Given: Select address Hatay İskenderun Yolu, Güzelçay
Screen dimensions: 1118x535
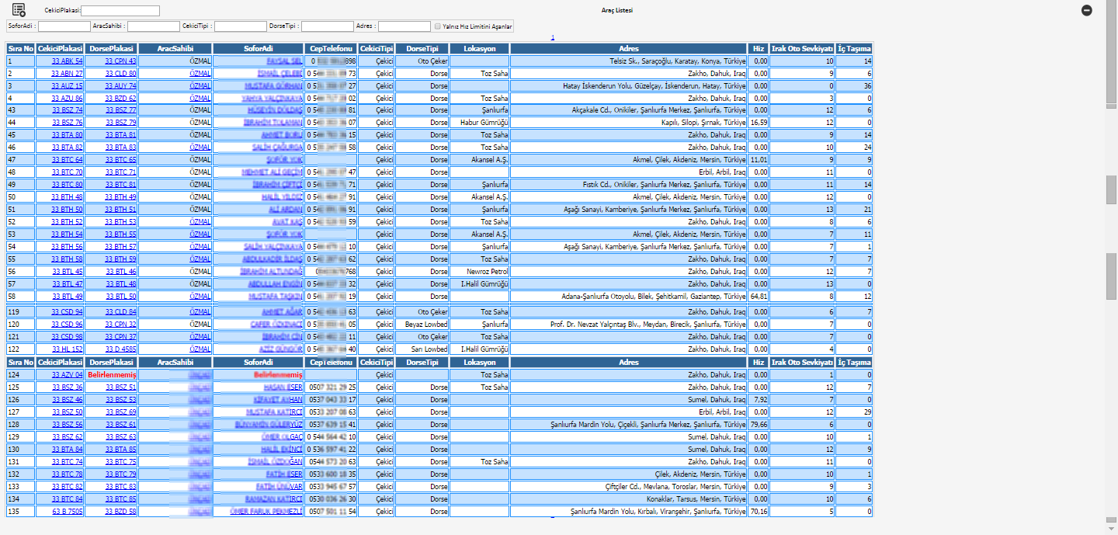Looking at the screenshot, I should [x=654, y=85].
